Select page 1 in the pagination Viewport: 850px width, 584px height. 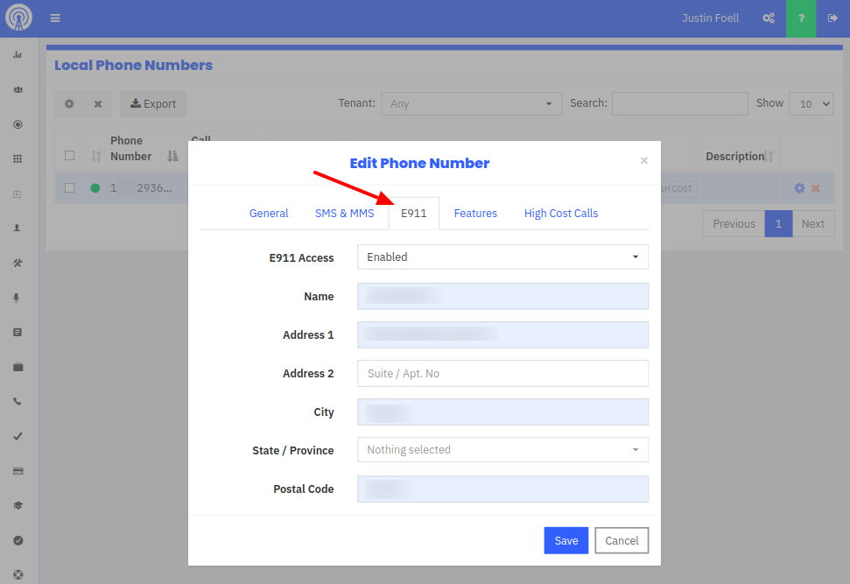pos(778,224)
